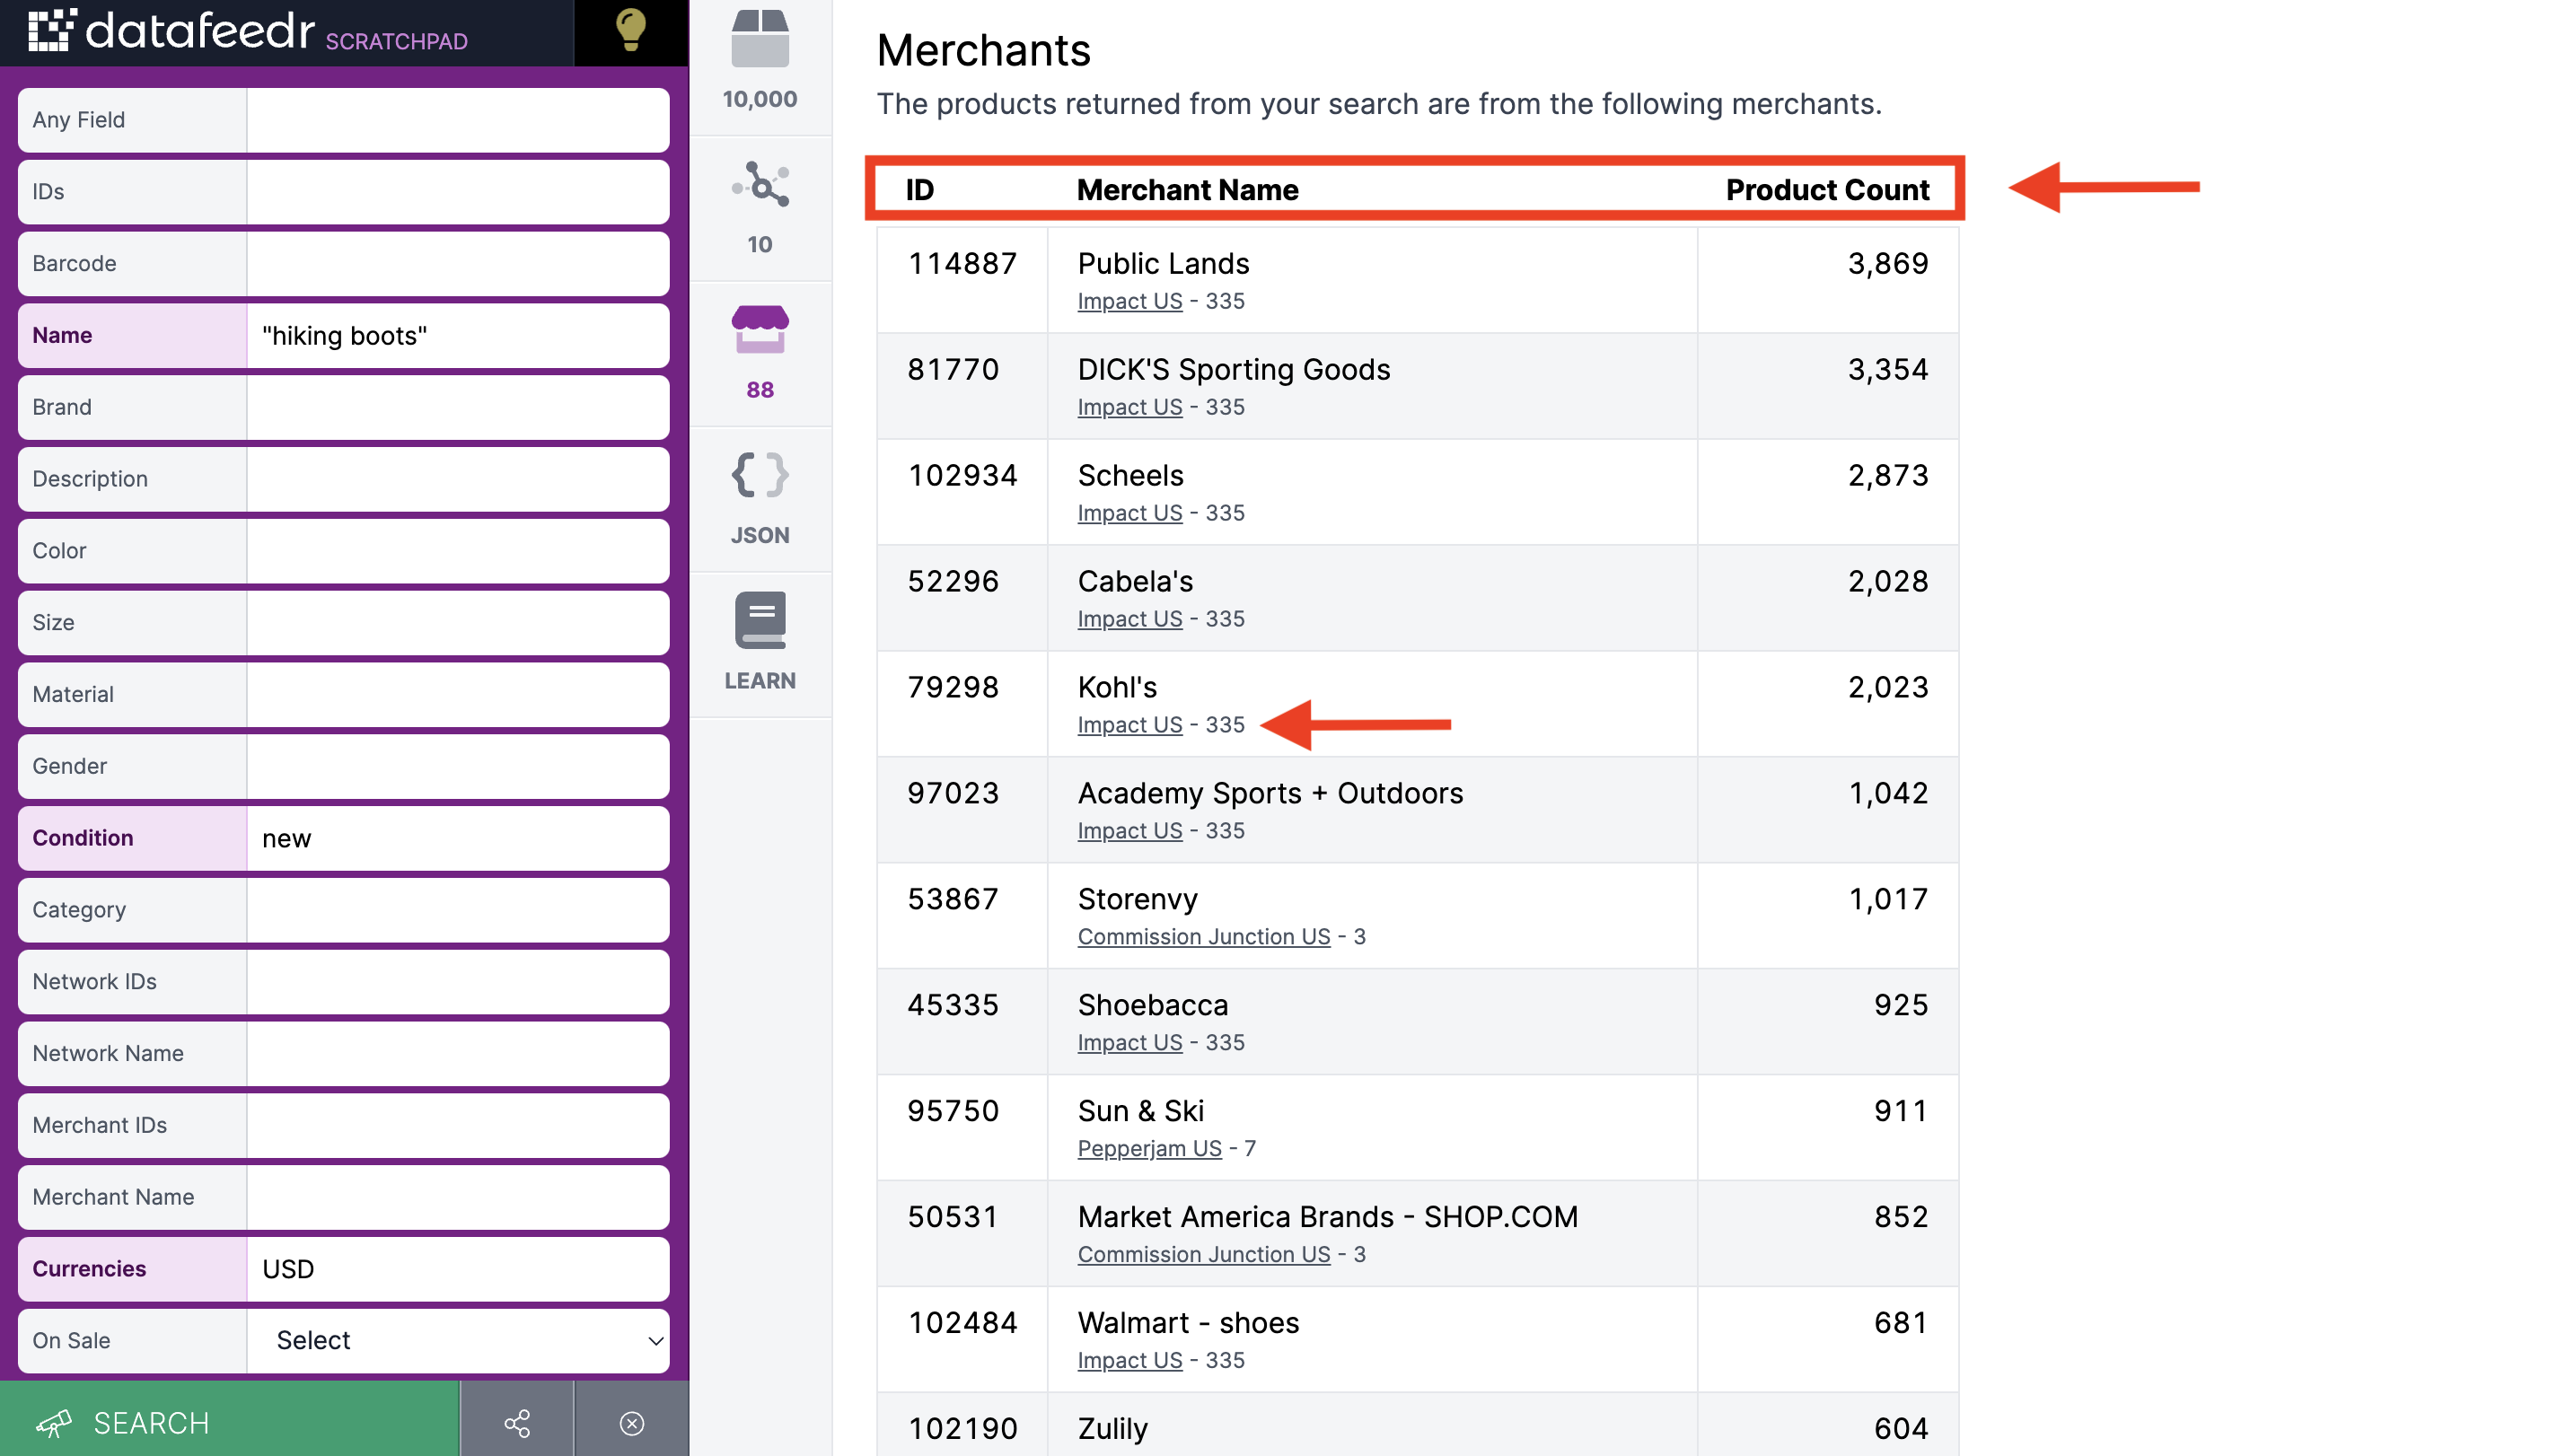Click the Category input field
The height and width of the screenshot is (1456, 2575).
[458, 910]
